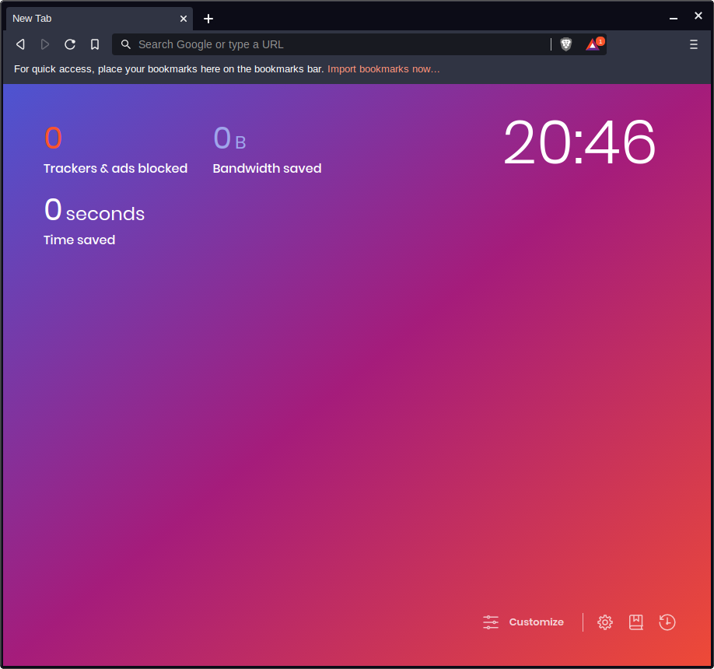This screenshot has width=714, height=669.
Task: Open Bookmarks from bottom-right icon
Action: pyautogui.click(x=636, y=622)
